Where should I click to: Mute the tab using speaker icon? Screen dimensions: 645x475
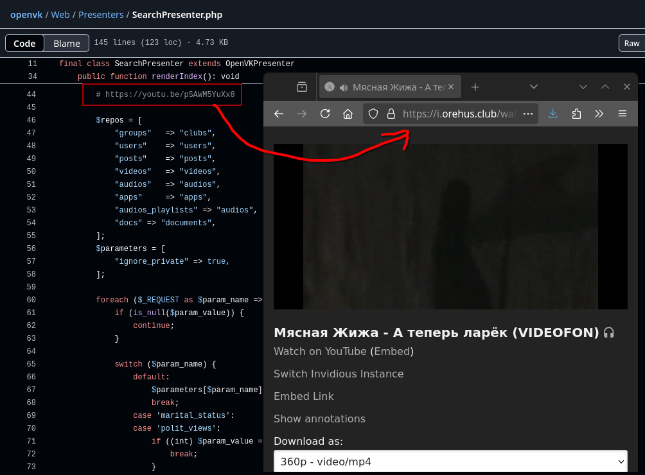(344, 87)
